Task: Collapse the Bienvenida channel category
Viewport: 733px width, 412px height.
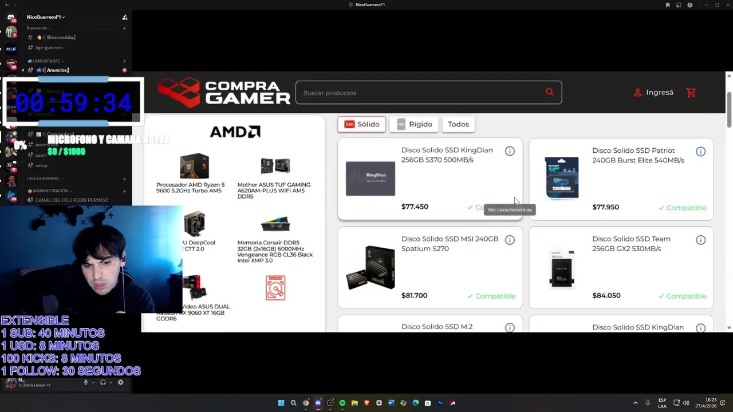Action: click(x=39, y=28)
